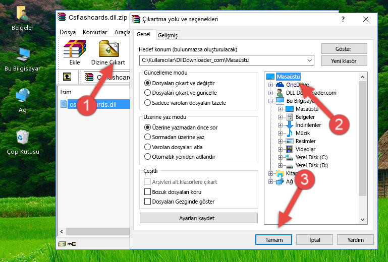Select 'Otomatik yeniden adlandır' radio button
The height and width of the screenshot is (262, 388).
[147, 157]
